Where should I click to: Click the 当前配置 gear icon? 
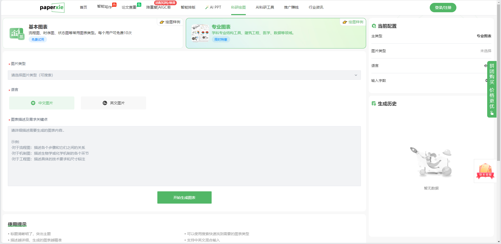click(374, 26)
